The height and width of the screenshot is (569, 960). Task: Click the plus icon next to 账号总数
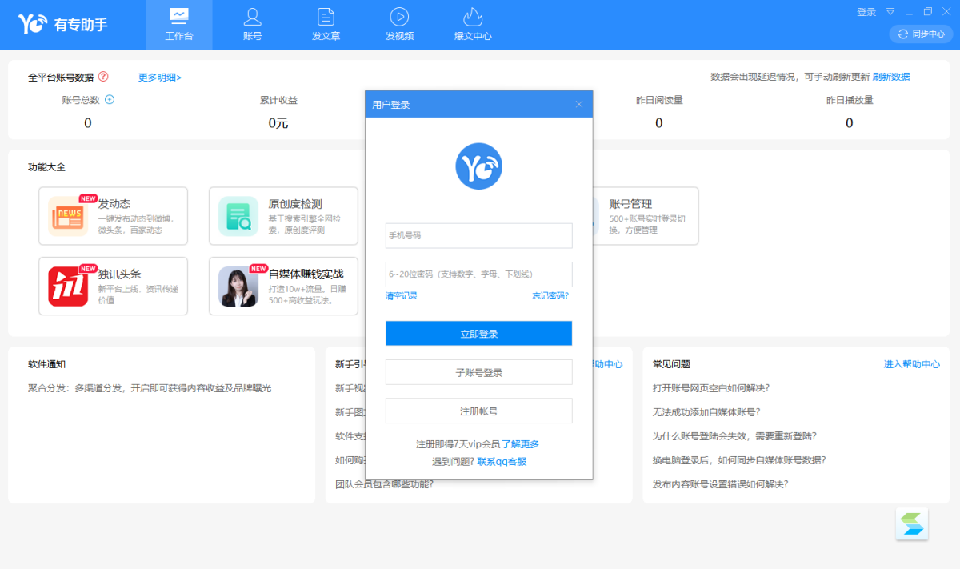(110, 100)
